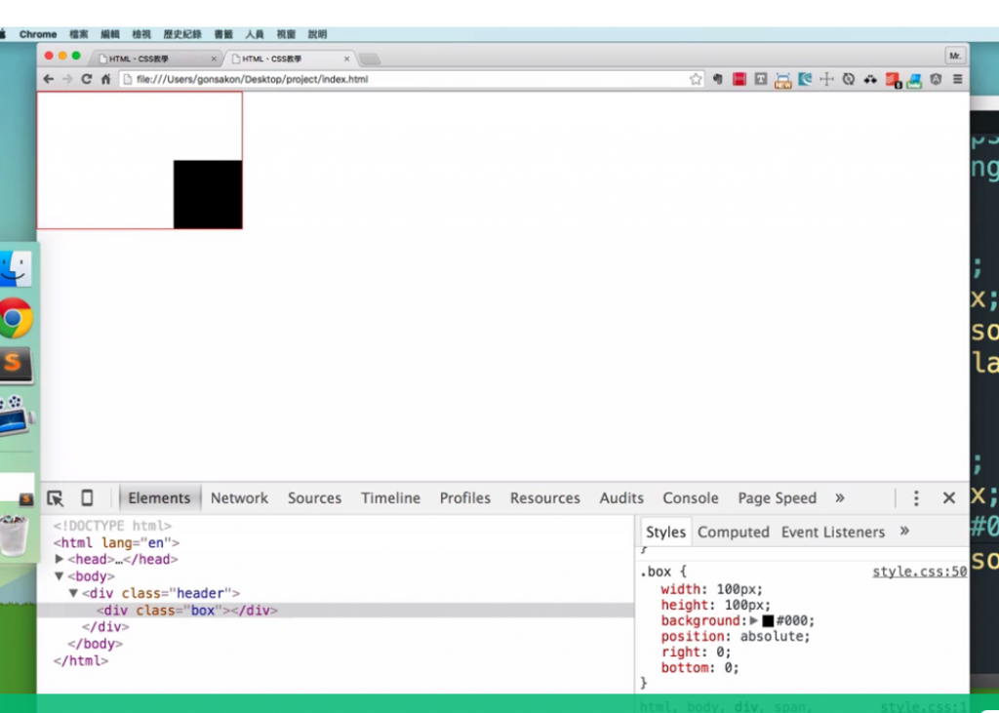Show more Styles pane tabs chevron
Image resolution: width=999 pixels, height=713 pixels.
click(904, 531)
